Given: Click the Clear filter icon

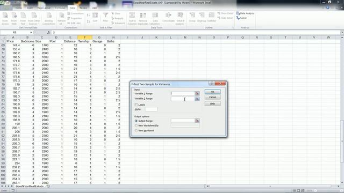Looking at the screenshot, I should point(116,13).
